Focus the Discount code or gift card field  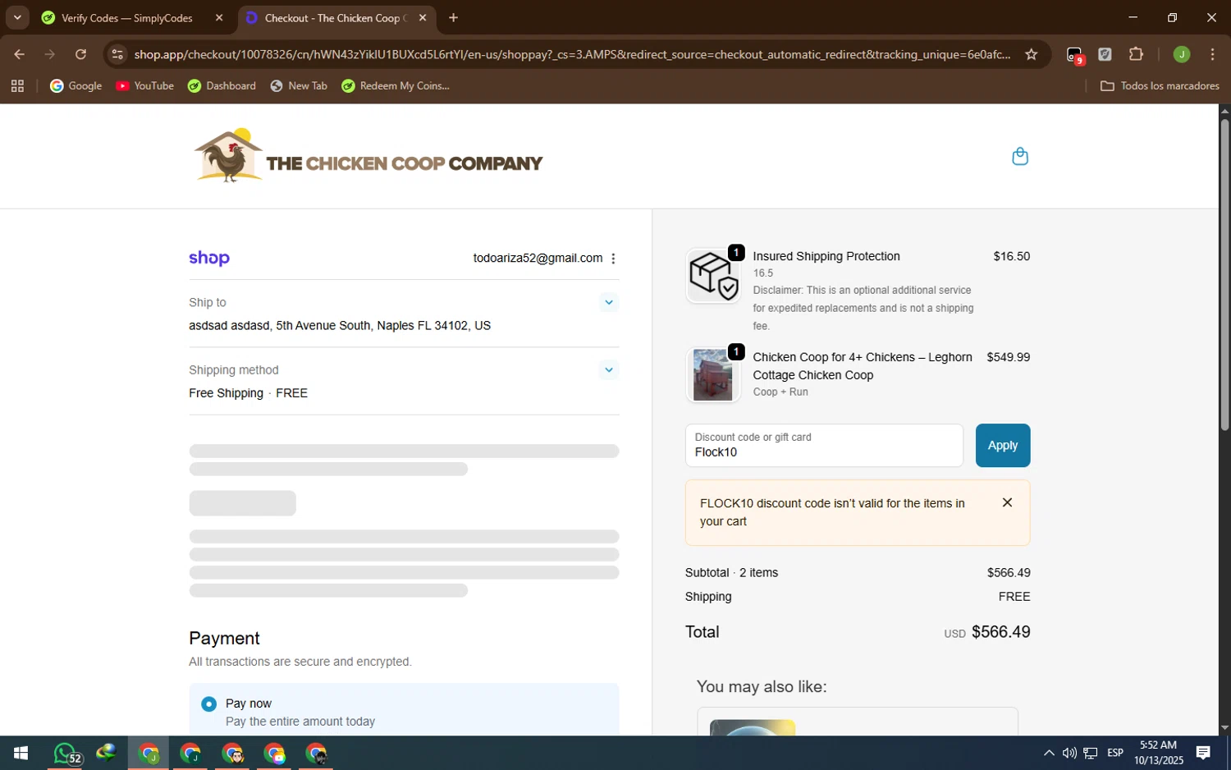point(824,446)
